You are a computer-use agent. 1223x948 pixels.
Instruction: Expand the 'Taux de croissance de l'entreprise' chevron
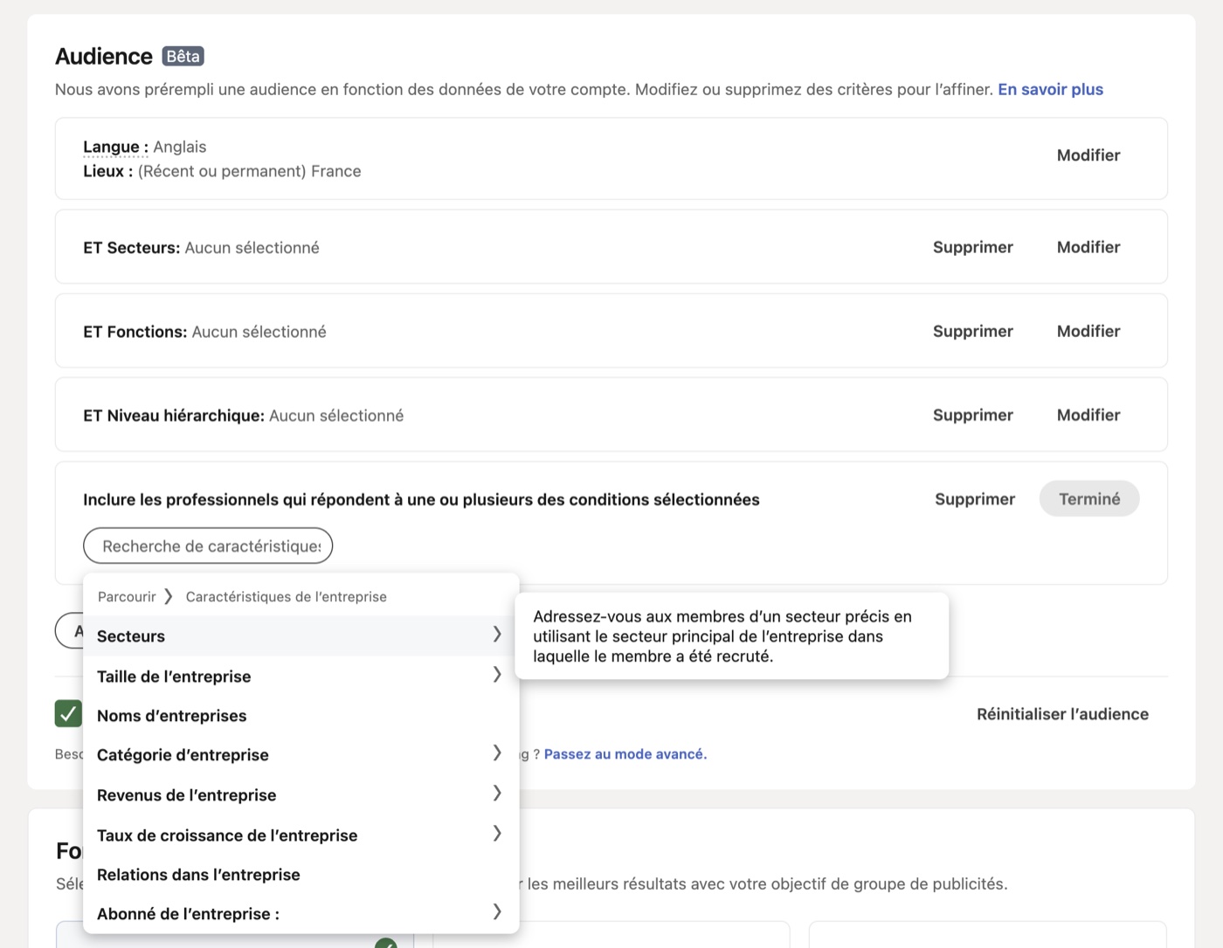point(496,834)
